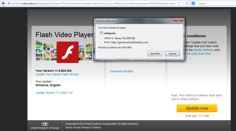The width and height of the screenshot is (236, 131).
Task: Click the left image collage thumbnails
Action: click(46, 51)
